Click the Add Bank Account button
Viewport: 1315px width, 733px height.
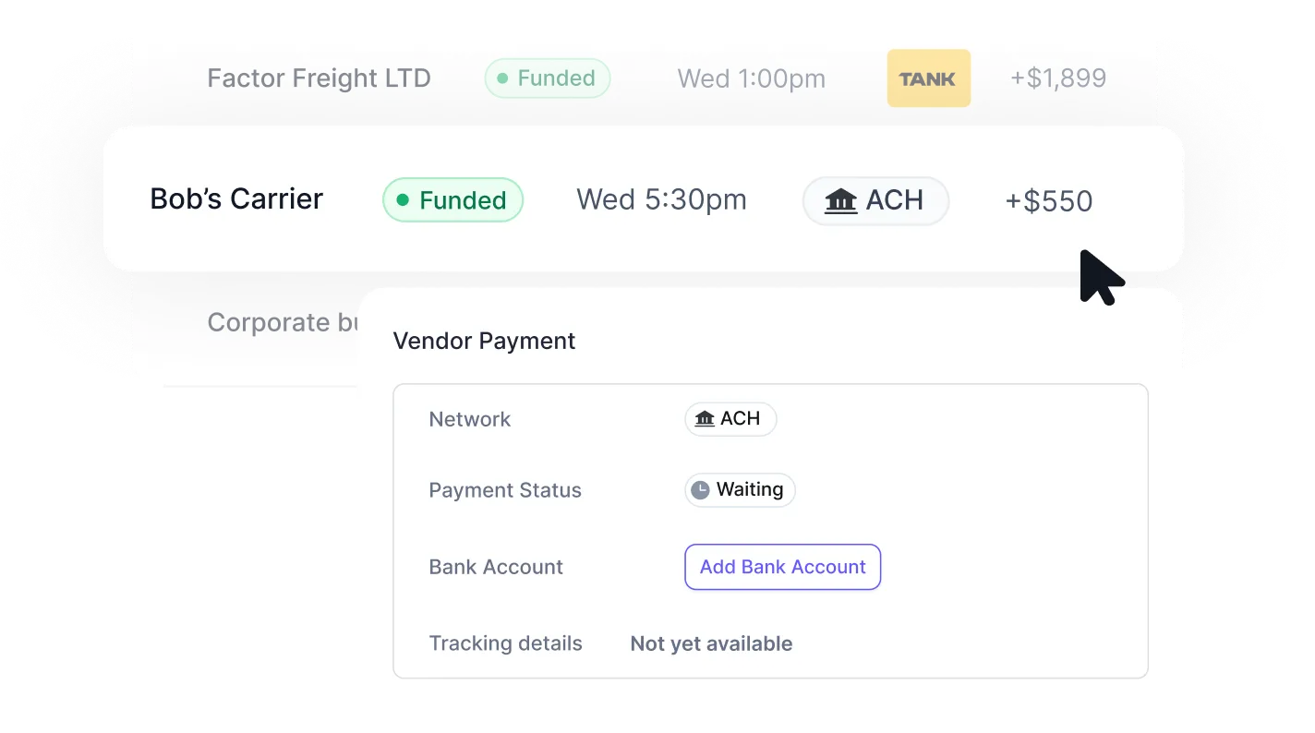[x=782, y=567]
